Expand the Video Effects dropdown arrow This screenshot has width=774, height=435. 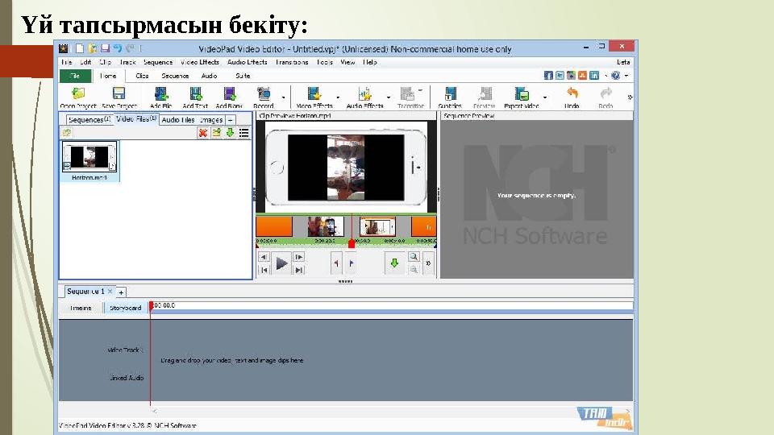pos(338,97)
